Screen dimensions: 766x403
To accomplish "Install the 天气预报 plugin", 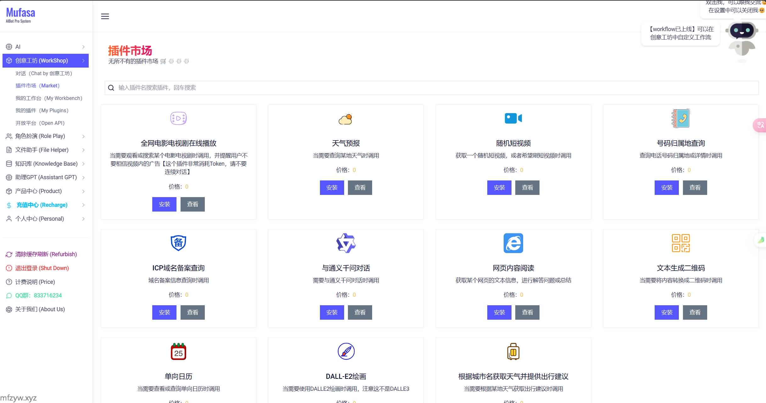I will (x=332, y=188).
